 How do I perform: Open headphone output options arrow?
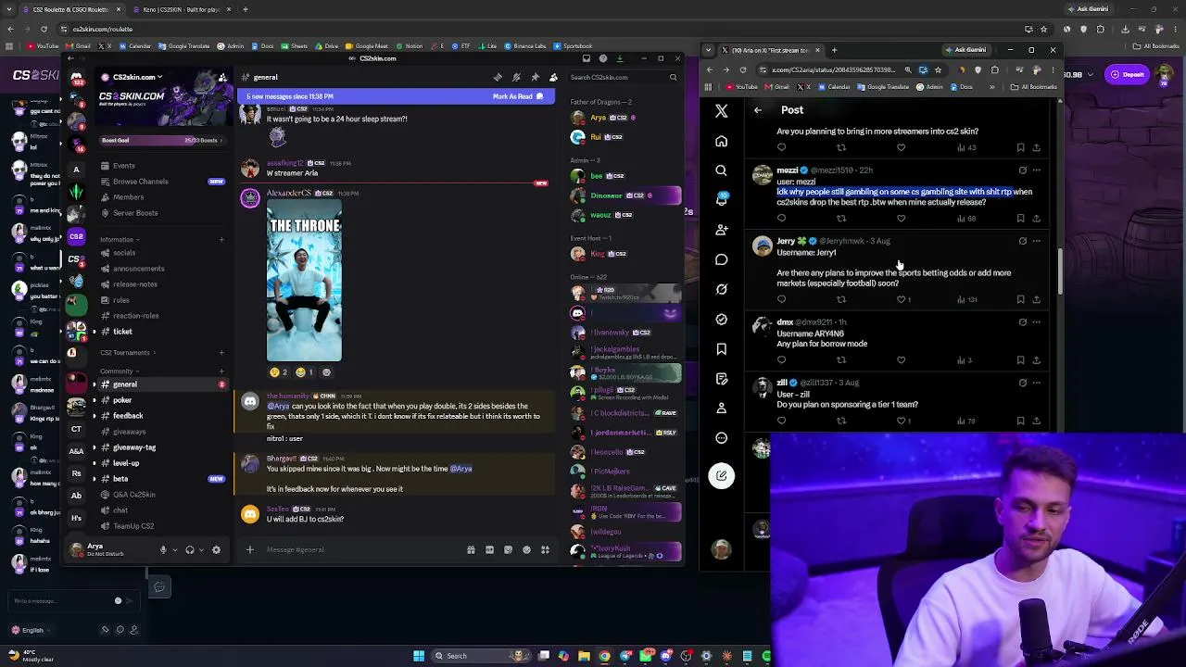pos(200,549)
